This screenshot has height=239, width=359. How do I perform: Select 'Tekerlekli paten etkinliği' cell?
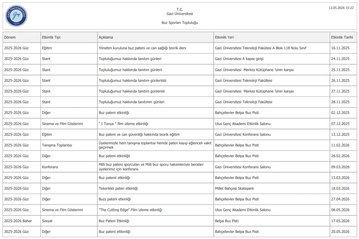pos(155,188)
